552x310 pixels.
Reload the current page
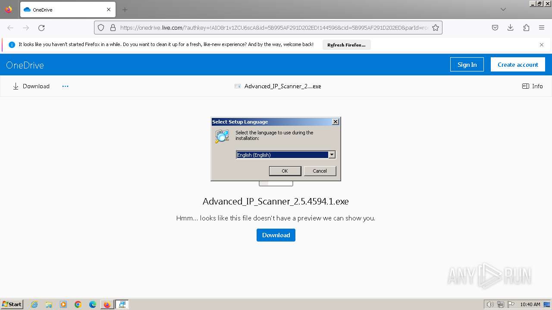41,28
